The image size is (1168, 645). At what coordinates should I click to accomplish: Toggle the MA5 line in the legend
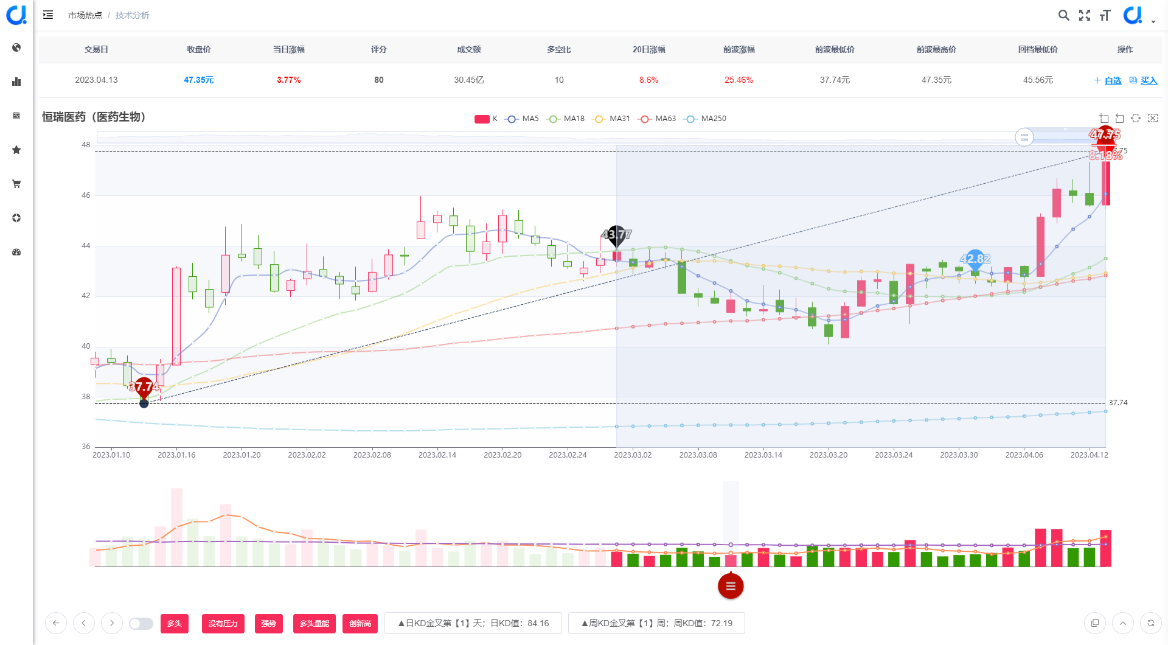pos(523,119)
